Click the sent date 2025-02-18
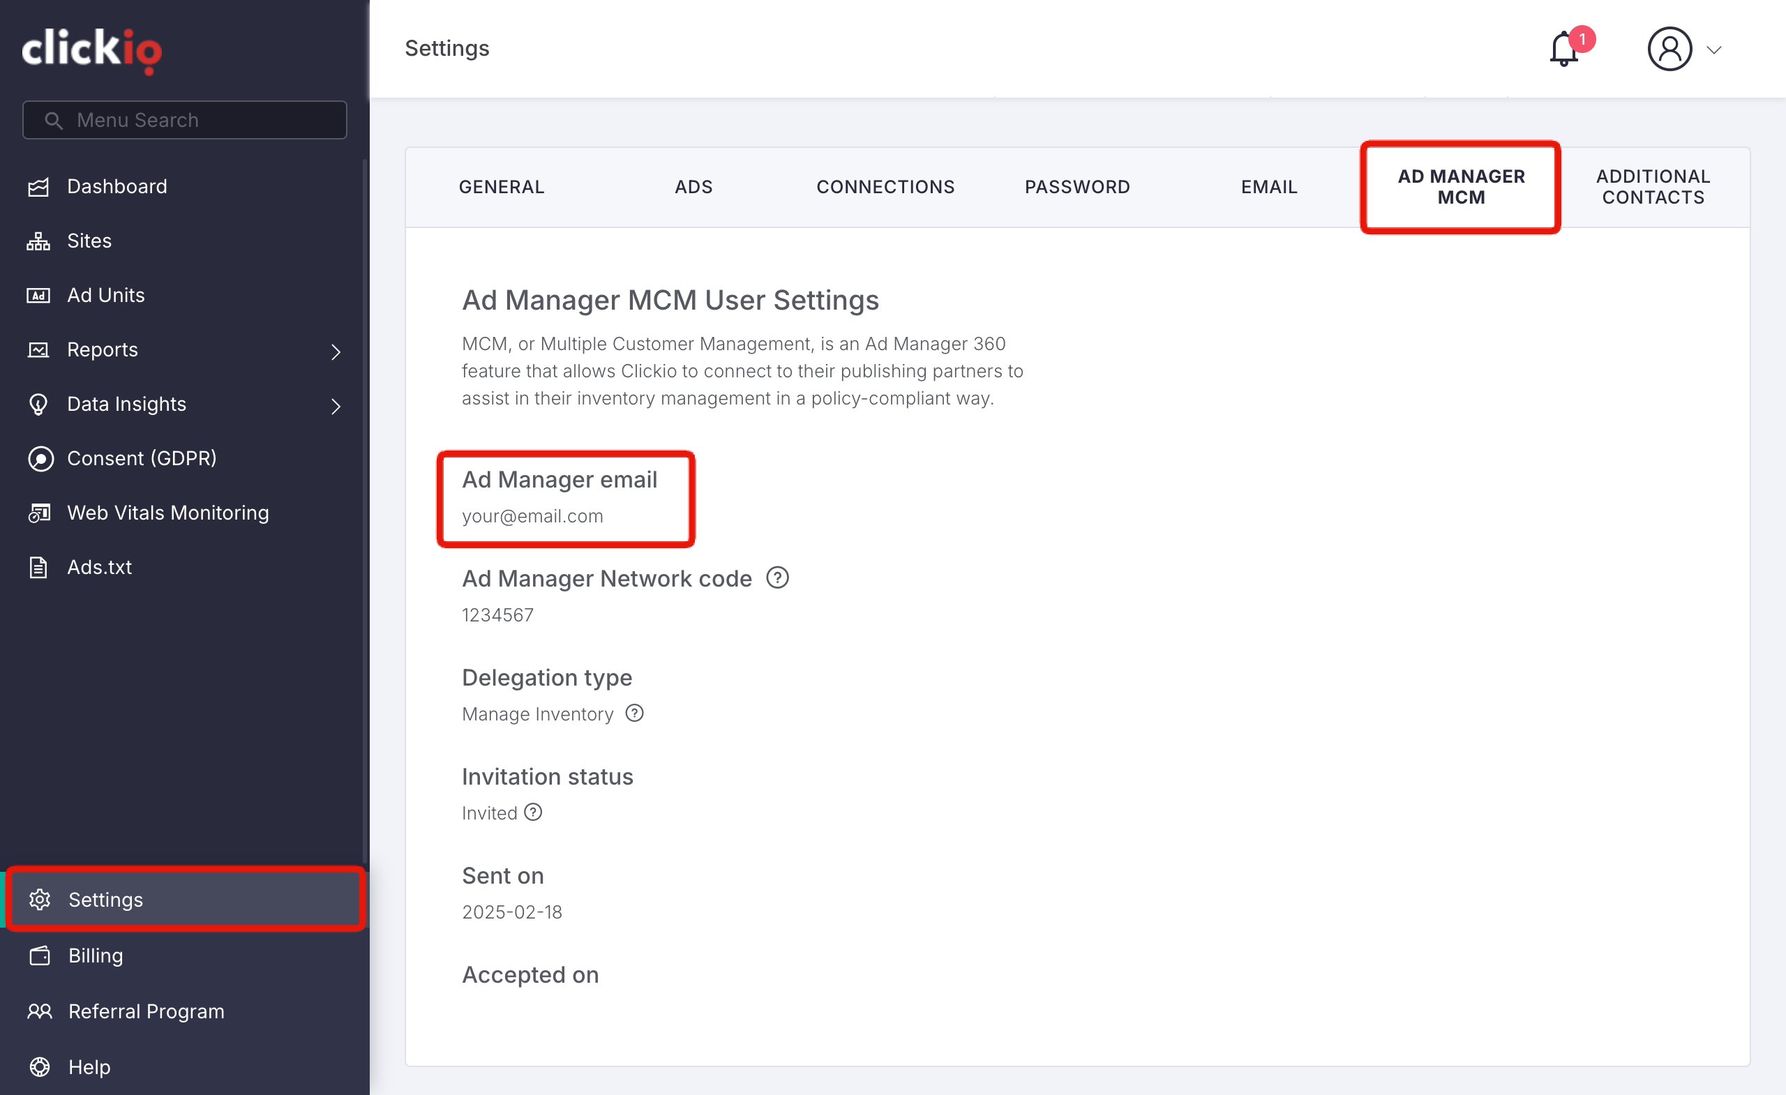 pos(513,912)
